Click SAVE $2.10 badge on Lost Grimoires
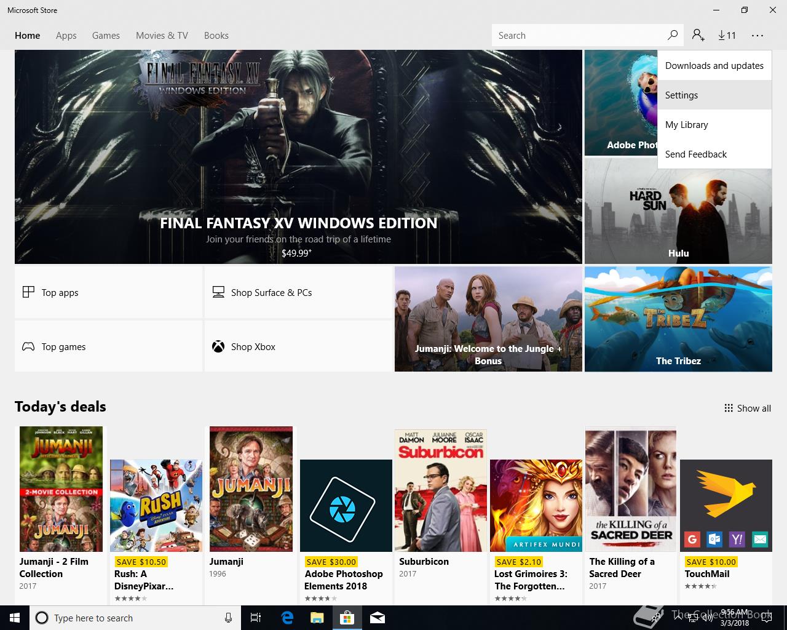The width and height of the screenshot is (787, 630). pyautogui.click(x=518, y=562)
